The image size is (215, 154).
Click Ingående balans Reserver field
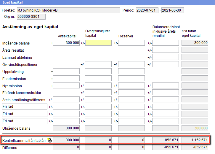(x=131, y=43)
